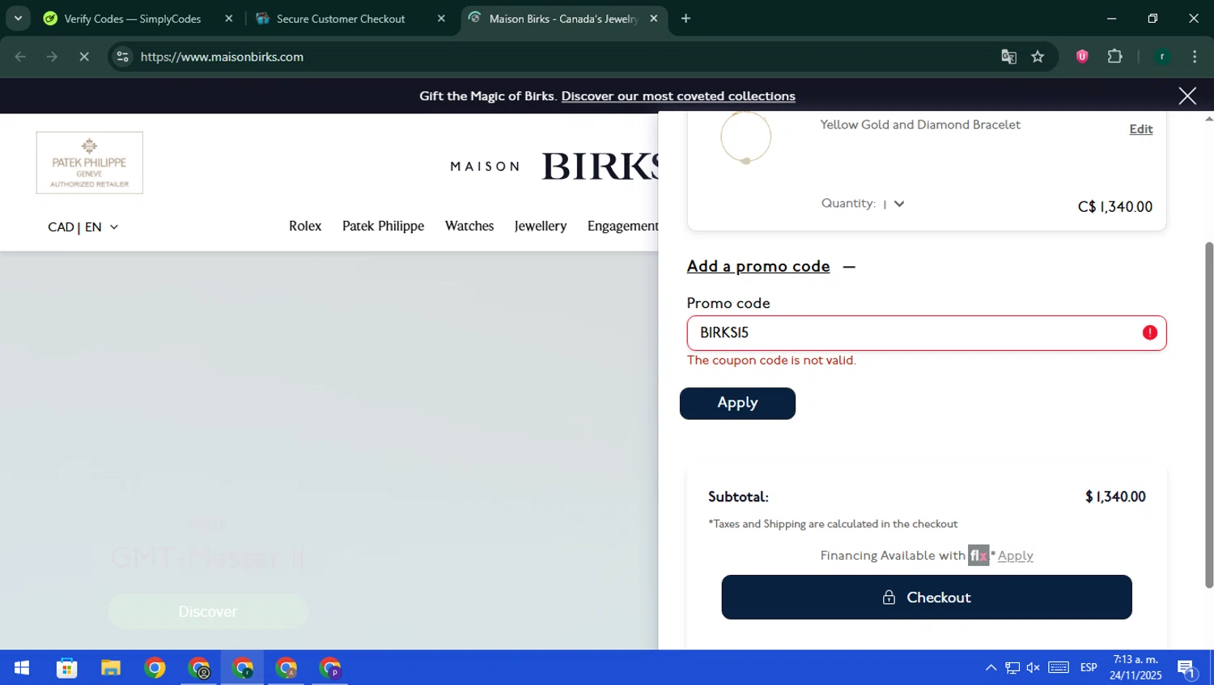Go forward to next page
Viewport: 1214px width, 685px height.
pyautogui.click(x=52, y=57)
